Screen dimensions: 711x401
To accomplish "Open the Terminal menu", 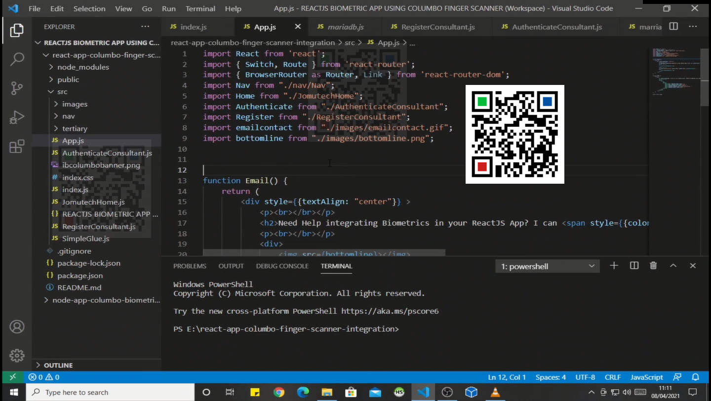I will point(200,8).
